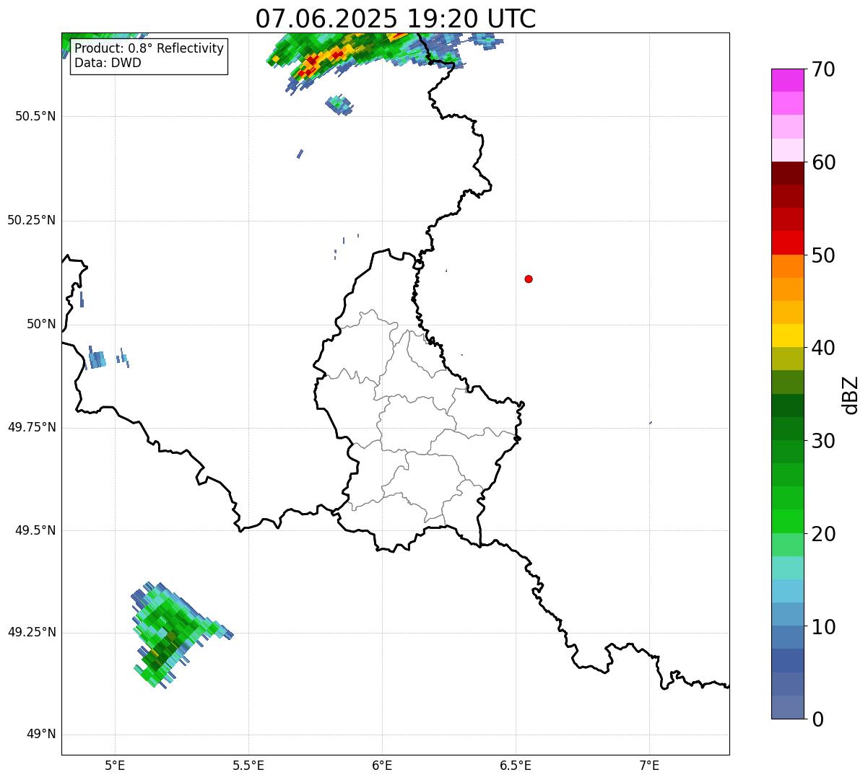Click the yellow colorbar segment above 40

(787, 336)
